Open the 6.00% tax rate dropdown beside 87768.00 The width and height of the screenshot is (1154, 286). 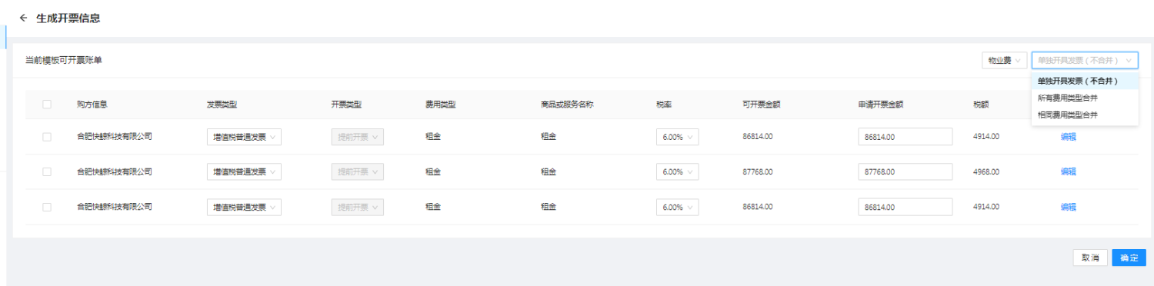coord(677,172)
